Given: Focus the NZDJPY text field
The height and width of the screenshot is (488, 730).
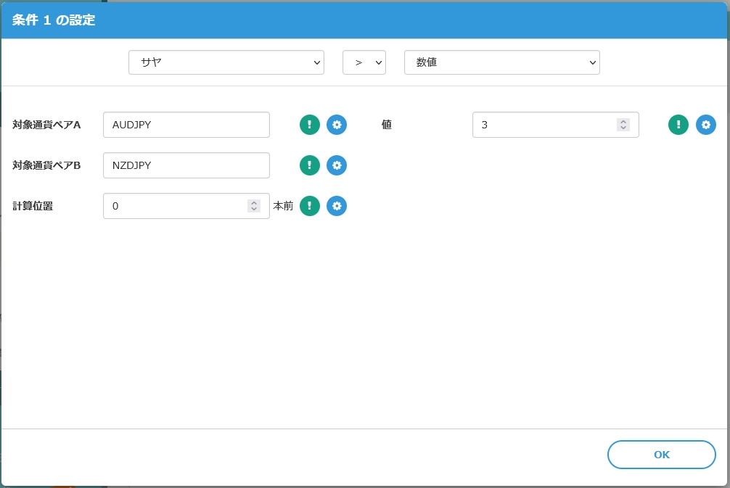Looking at the screenshot, I should [x=186, y=165].
